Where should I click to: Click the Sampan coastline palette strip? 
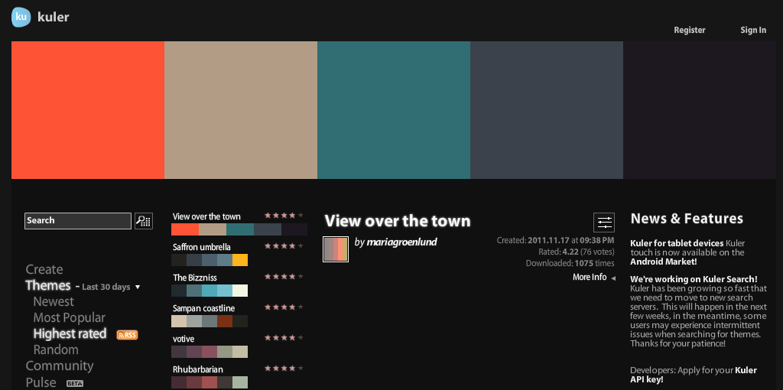210,321
